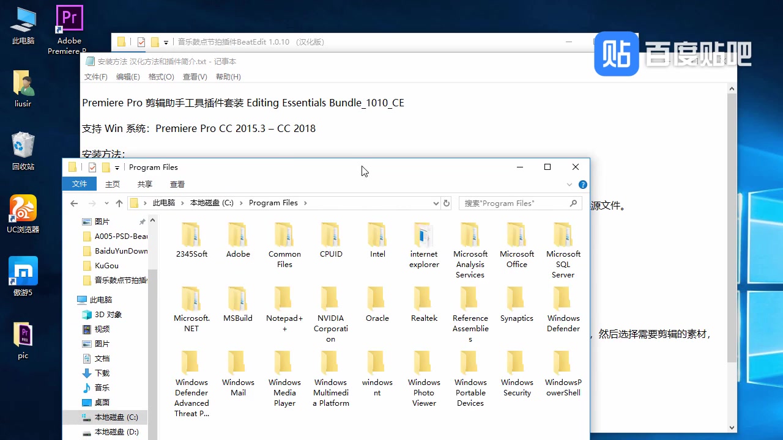Open the 2345Soft folder
783x440 pixels.
[x=191, y=241]
